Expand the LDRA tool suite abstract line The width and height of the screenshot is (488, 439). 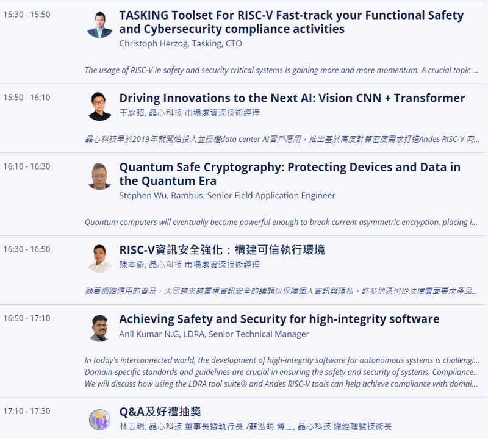click(x=281, y=384)
